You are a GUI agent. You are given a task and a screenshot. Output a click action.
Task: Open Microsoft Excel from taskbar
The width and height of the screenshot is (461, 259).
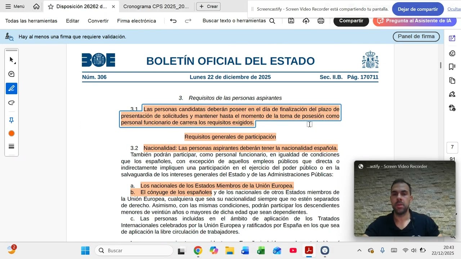pyautogui.click(x=261, y=250)
